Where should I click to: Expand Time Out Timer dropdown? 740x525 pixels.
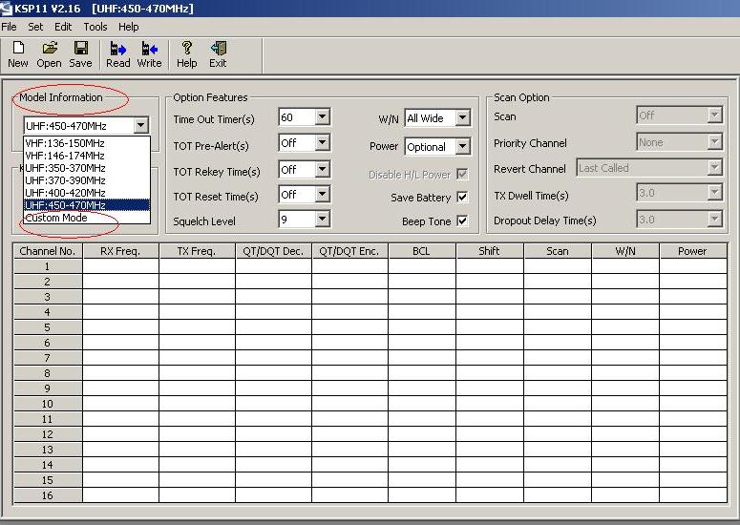[323, 116]
